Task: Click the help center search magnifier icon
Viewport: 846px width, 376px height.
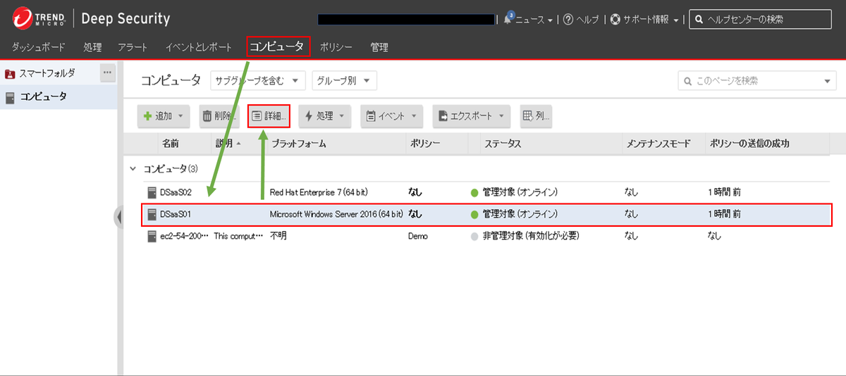Action: click(x=698, y=20)
